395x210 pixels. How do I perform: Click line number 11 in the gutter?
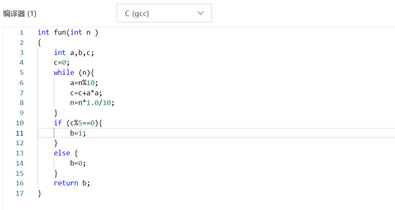click(19, 133)
